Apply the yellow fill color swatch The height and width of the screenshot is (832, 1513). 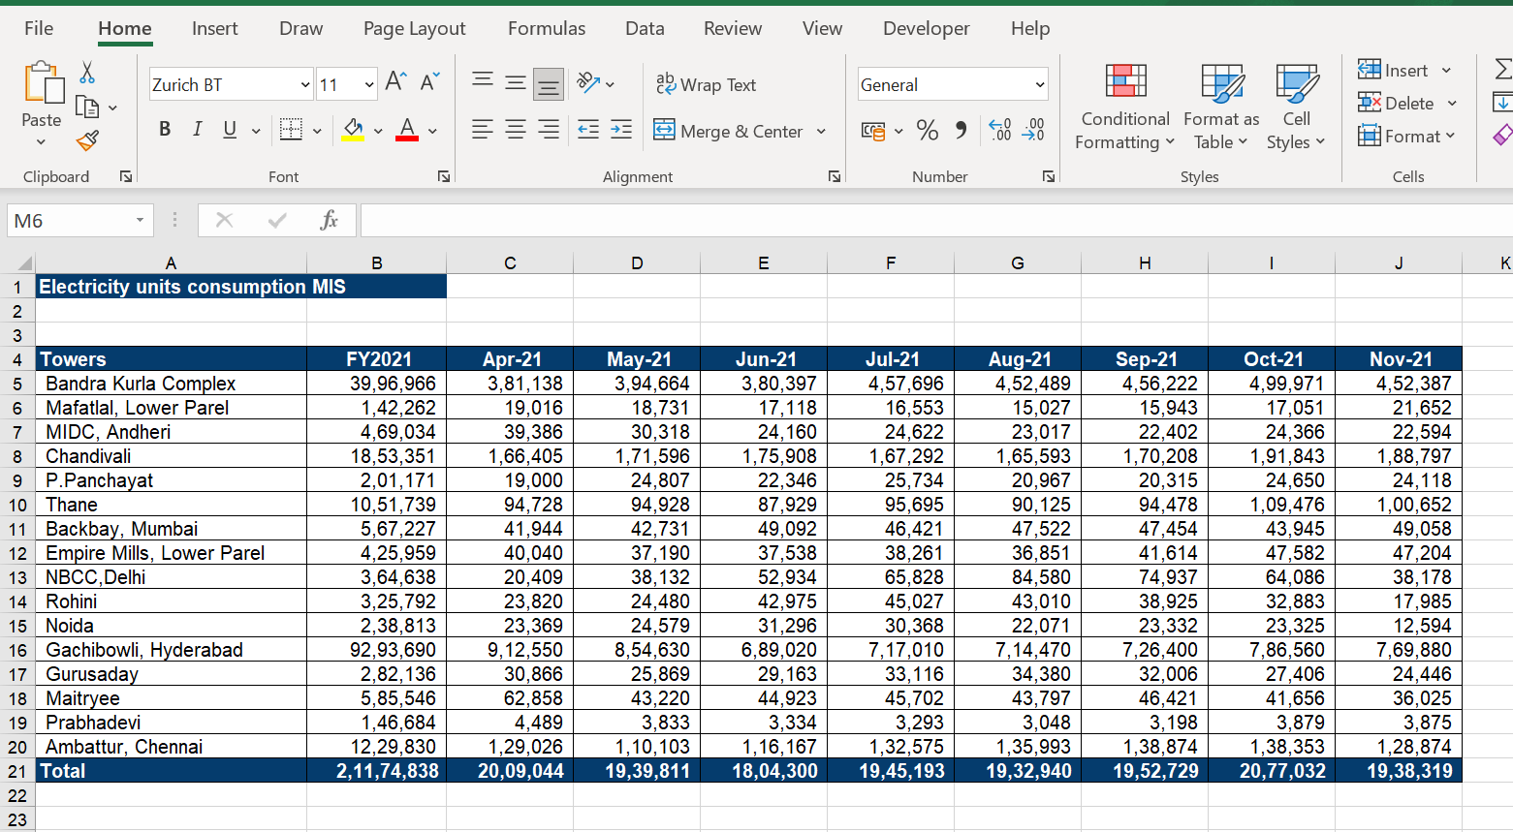click(x=353, y=130)
